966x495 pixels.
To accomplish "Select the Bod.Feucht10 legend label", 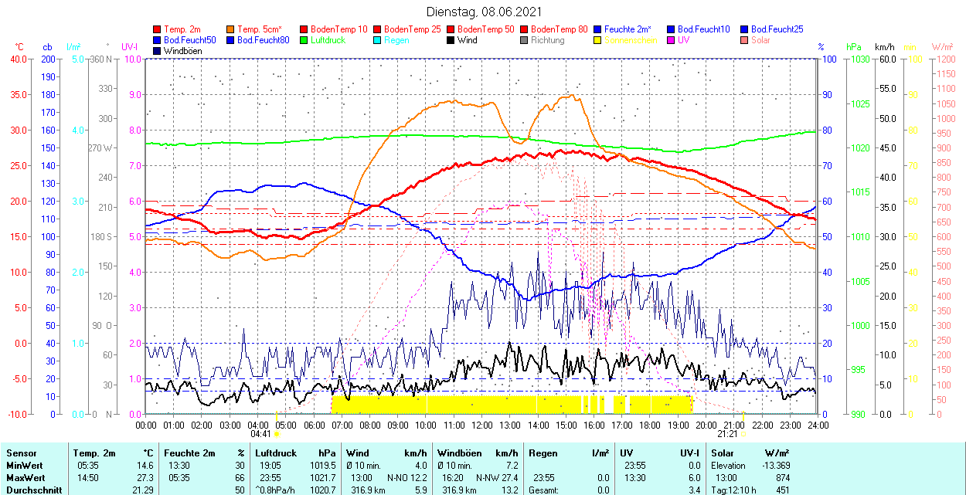I will (x=703, y=29).
